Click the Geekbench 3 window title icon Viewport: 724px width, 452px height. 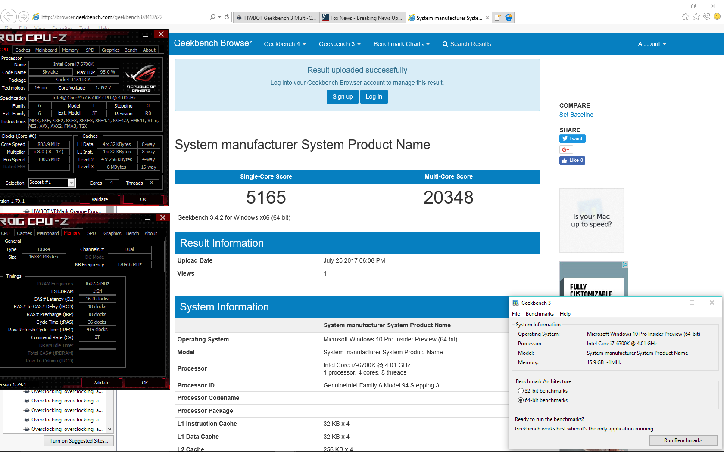pos(515,303)
